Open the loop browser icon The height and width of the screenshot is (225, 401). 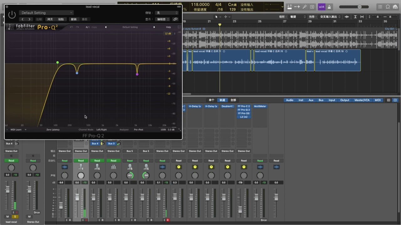tap(388, 7)
